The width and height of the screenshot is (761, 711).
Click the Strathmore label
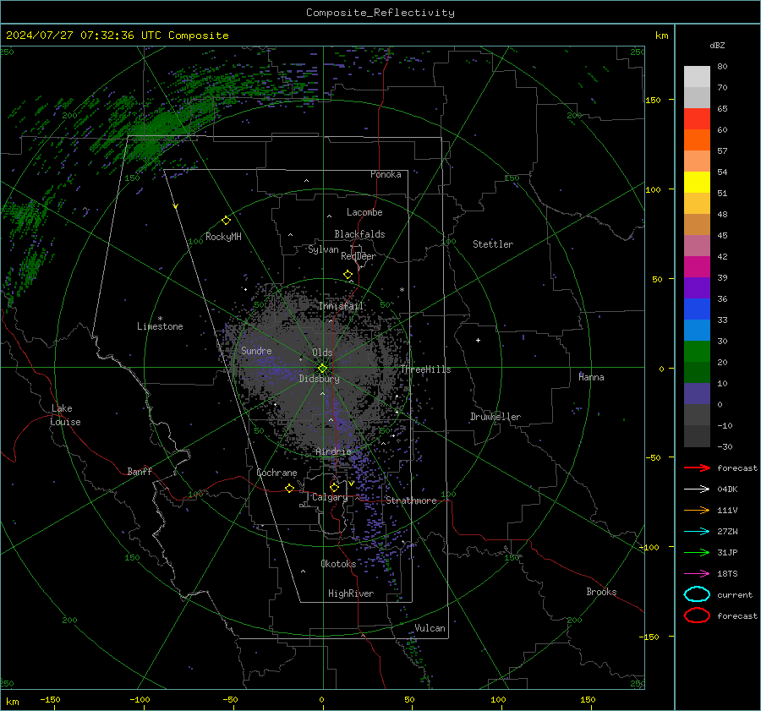(411, 500)
